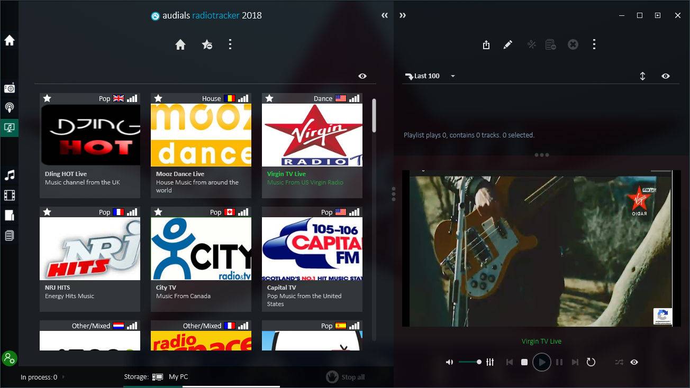Open the equalizer settings icon
Image resolution: width=690 pixels, height=388 pixels.
pyautogui.click(x=490, y=362)
